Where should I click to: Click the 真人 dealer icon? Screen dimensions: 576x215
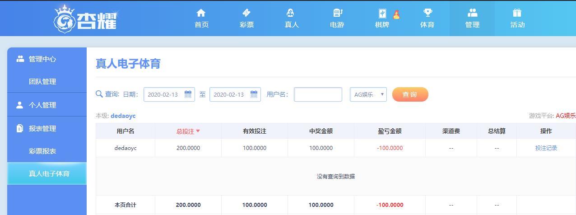tap(291, 13)
